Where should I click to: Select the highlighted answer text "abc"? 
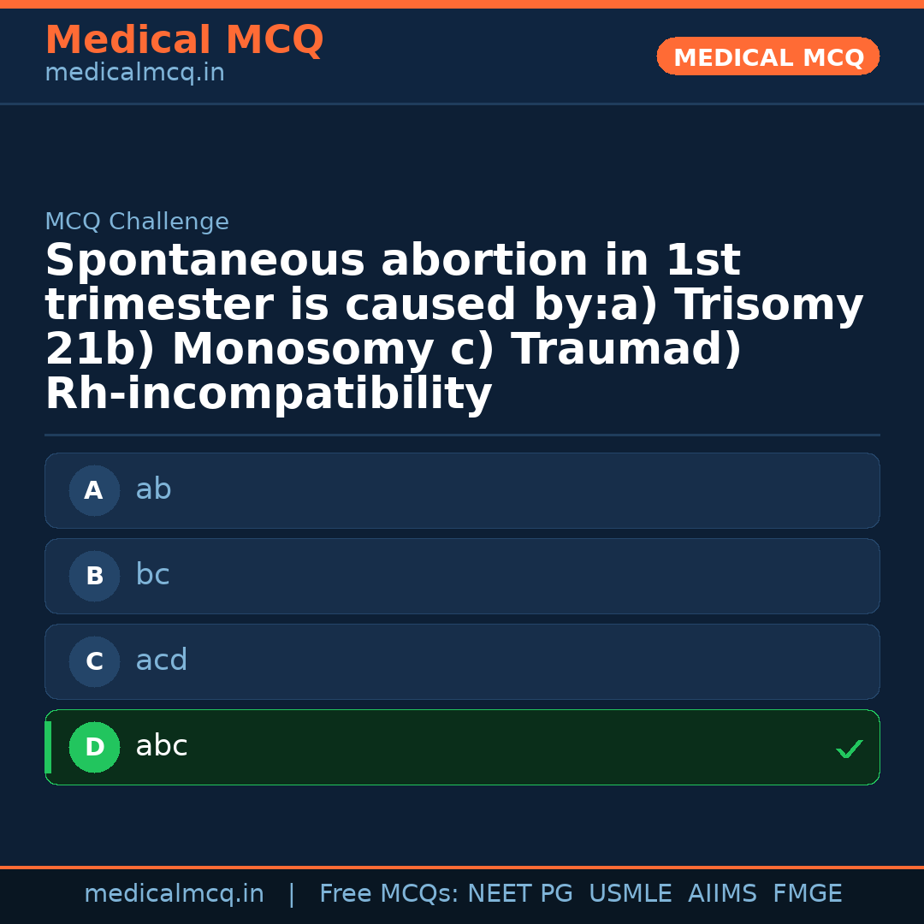tap(161, 746)
